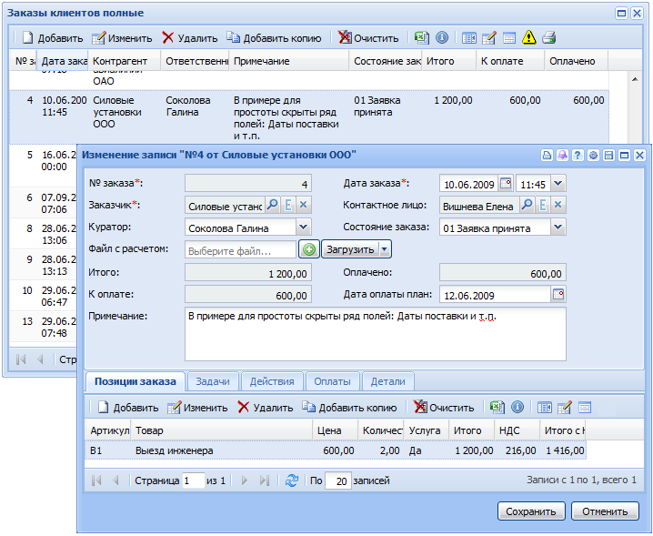Edit Контактное лицо with the E icon
Screen dimensions: 653x536
tap(543, 205)
